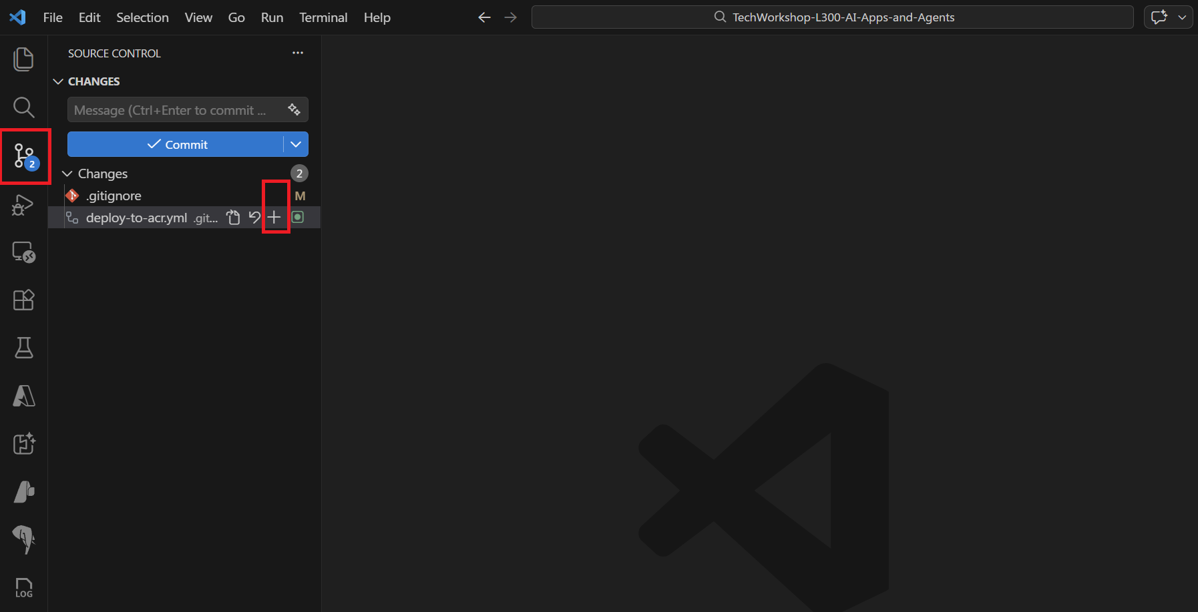Click the VS Code logo icon

coord(18,17)
